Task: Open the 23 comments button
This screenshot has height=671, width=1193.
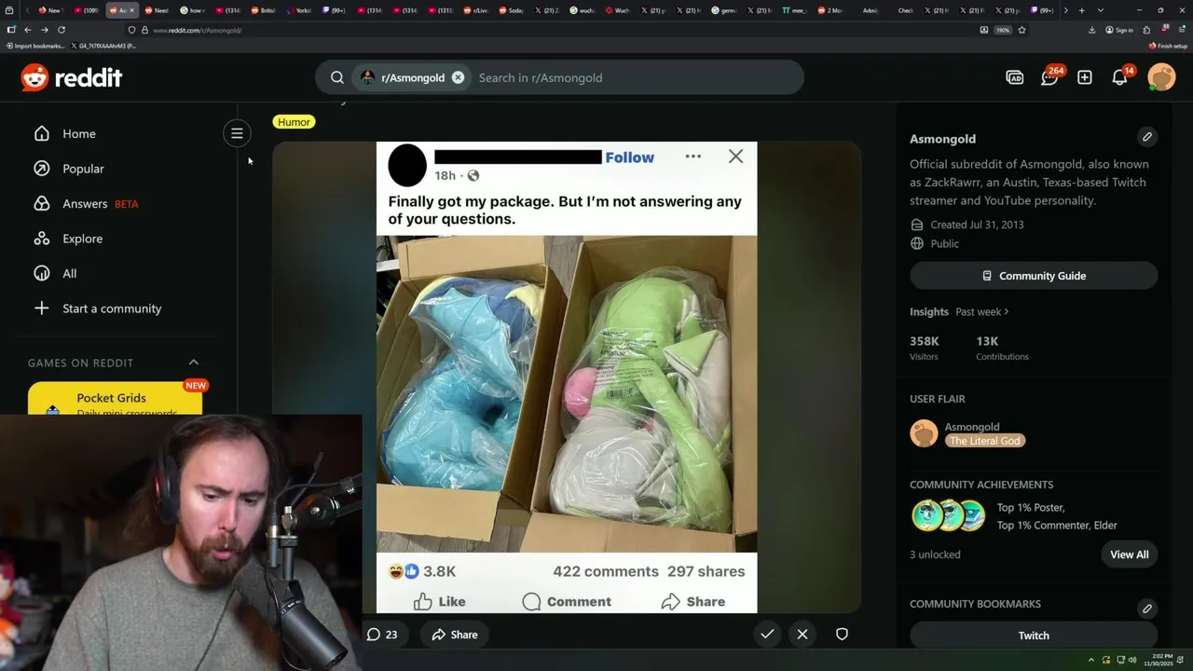Action: 382,635
